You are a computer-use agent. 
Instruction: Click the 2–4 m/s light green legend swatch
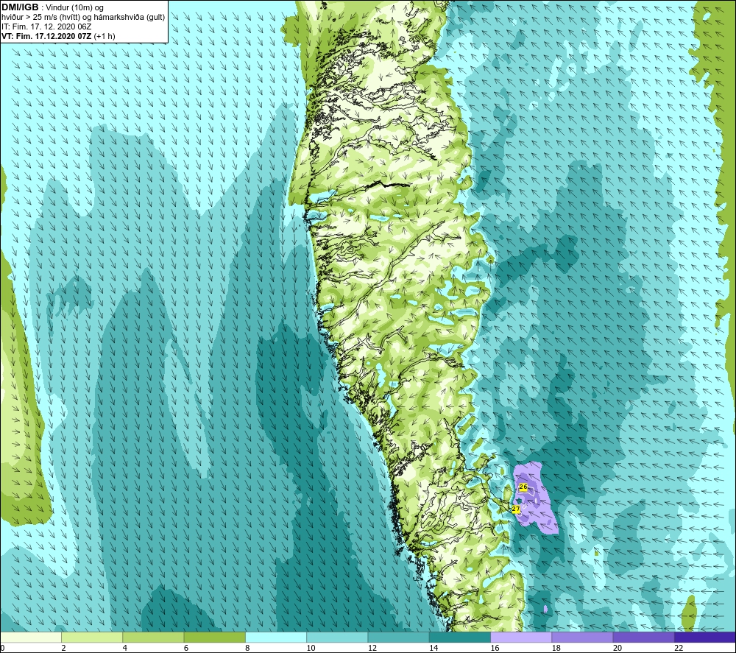pos(92,637)
